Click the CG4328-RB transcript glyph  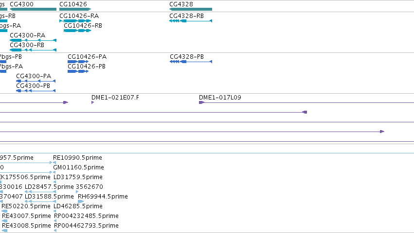[x=191, y=21]
